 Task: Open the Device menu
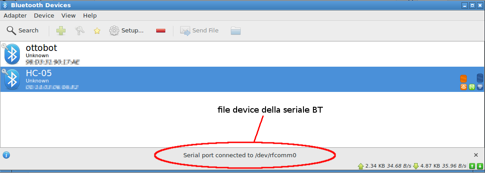coord(44,15)
